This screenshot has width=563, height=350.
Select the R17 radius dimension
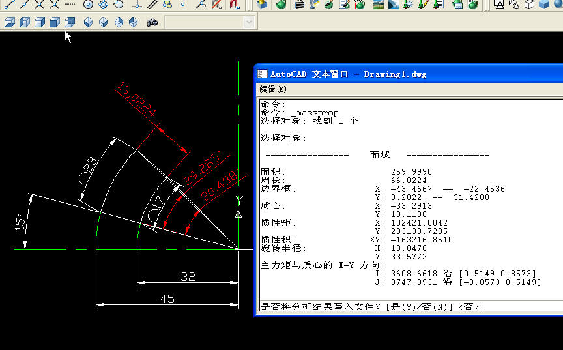tap(156, 209)
